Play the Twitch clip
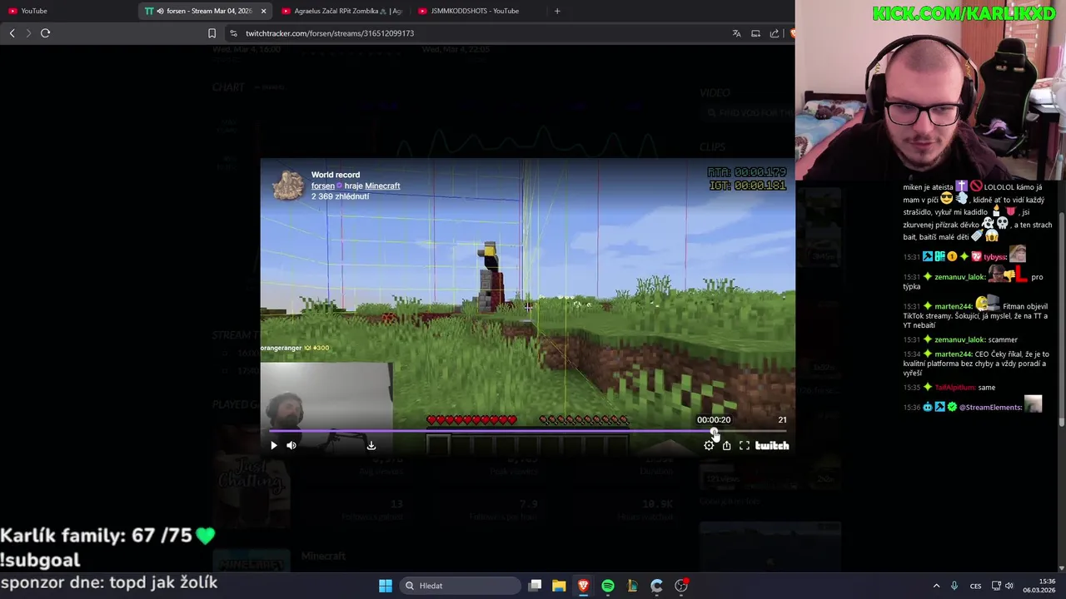The image size is (1066, 599). [x=273, y=445]
